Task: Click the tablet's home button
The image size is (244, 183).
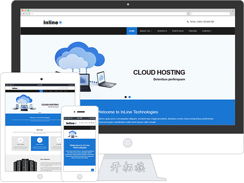Action: point(40,176)
